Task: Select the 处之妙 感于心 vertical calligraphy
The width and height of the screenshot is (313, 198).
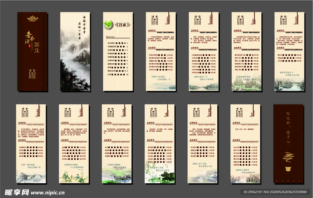Action: (288, 128)
